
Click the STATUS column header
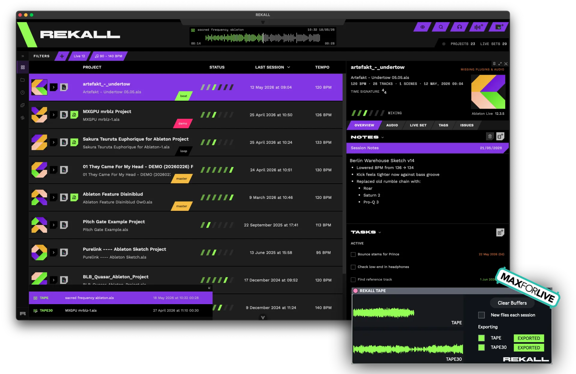click(217, 67)
